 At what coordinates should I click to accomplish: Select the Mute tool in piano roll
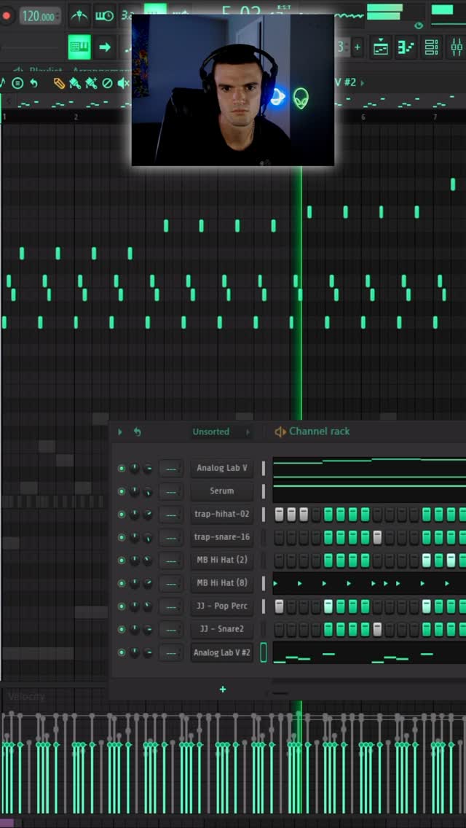click(124, 83)
